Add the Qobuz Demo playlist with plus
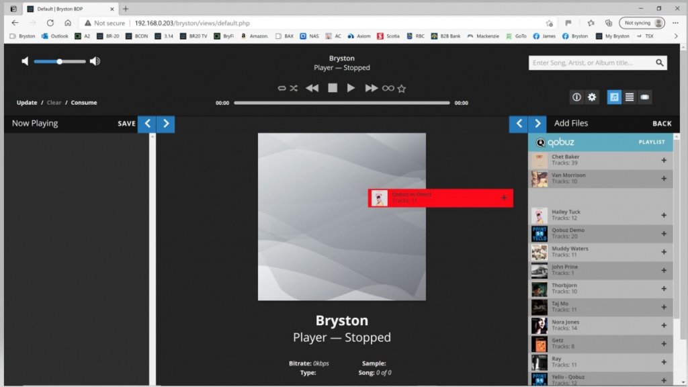 [664, 234]
